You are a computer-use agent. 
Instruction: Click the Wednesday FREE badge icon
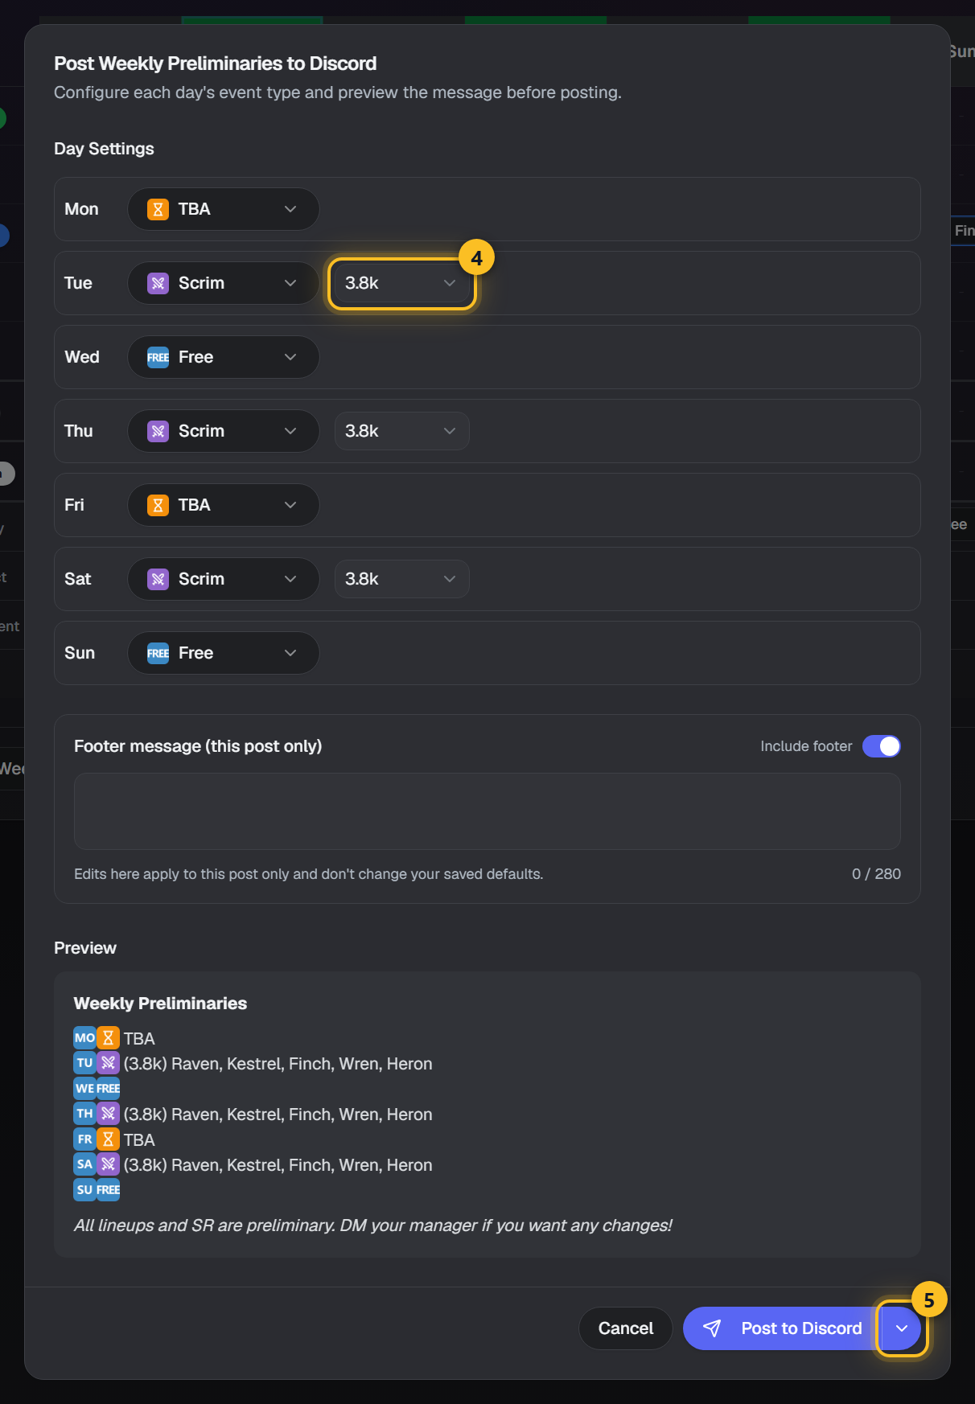pos(158,357)
